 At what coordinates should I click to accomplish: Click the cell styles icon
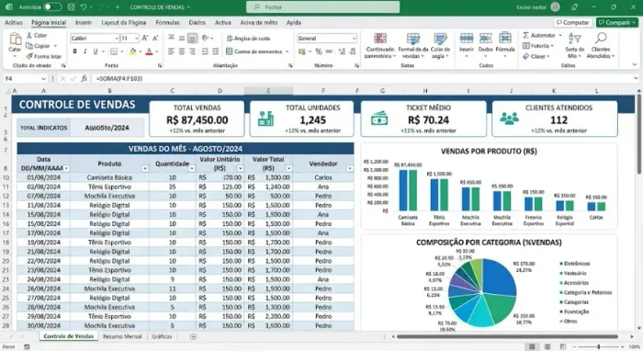pos(440,39)
